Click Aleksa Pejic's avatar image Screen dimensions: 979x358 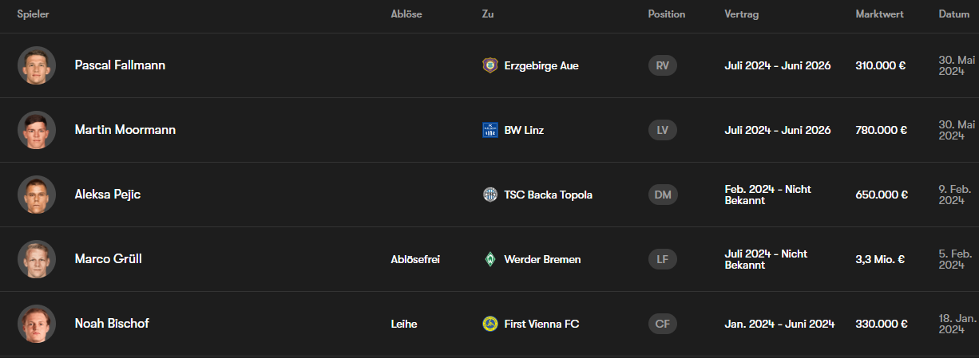pos(37,195)
